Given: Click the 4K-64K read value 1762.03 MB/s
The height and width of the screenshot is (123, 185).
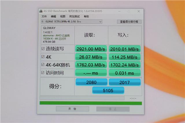Looking at the screenshot, I should 91,65.
